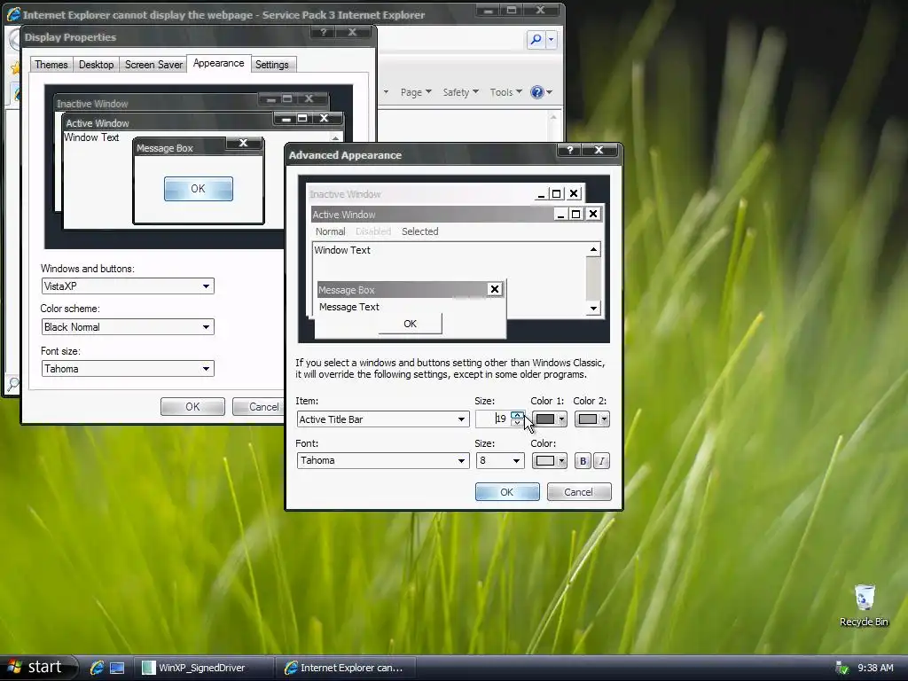Open the Tools menu in Internet Explorer
The image size is (908, 681).
[505, 92]
